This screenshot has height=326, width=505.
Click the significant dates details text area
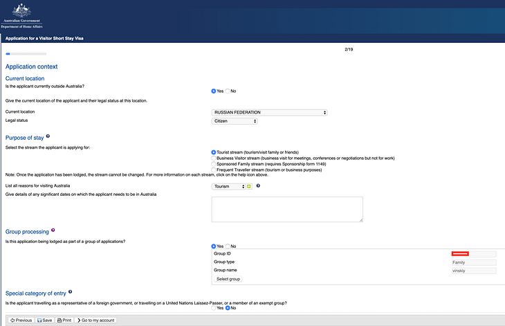(286, 210)
